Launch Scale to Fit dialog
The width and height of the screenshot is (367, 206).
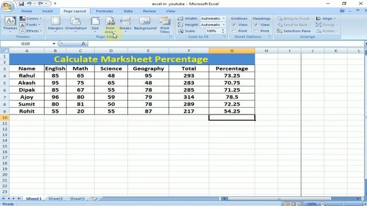tap(224, 37)
